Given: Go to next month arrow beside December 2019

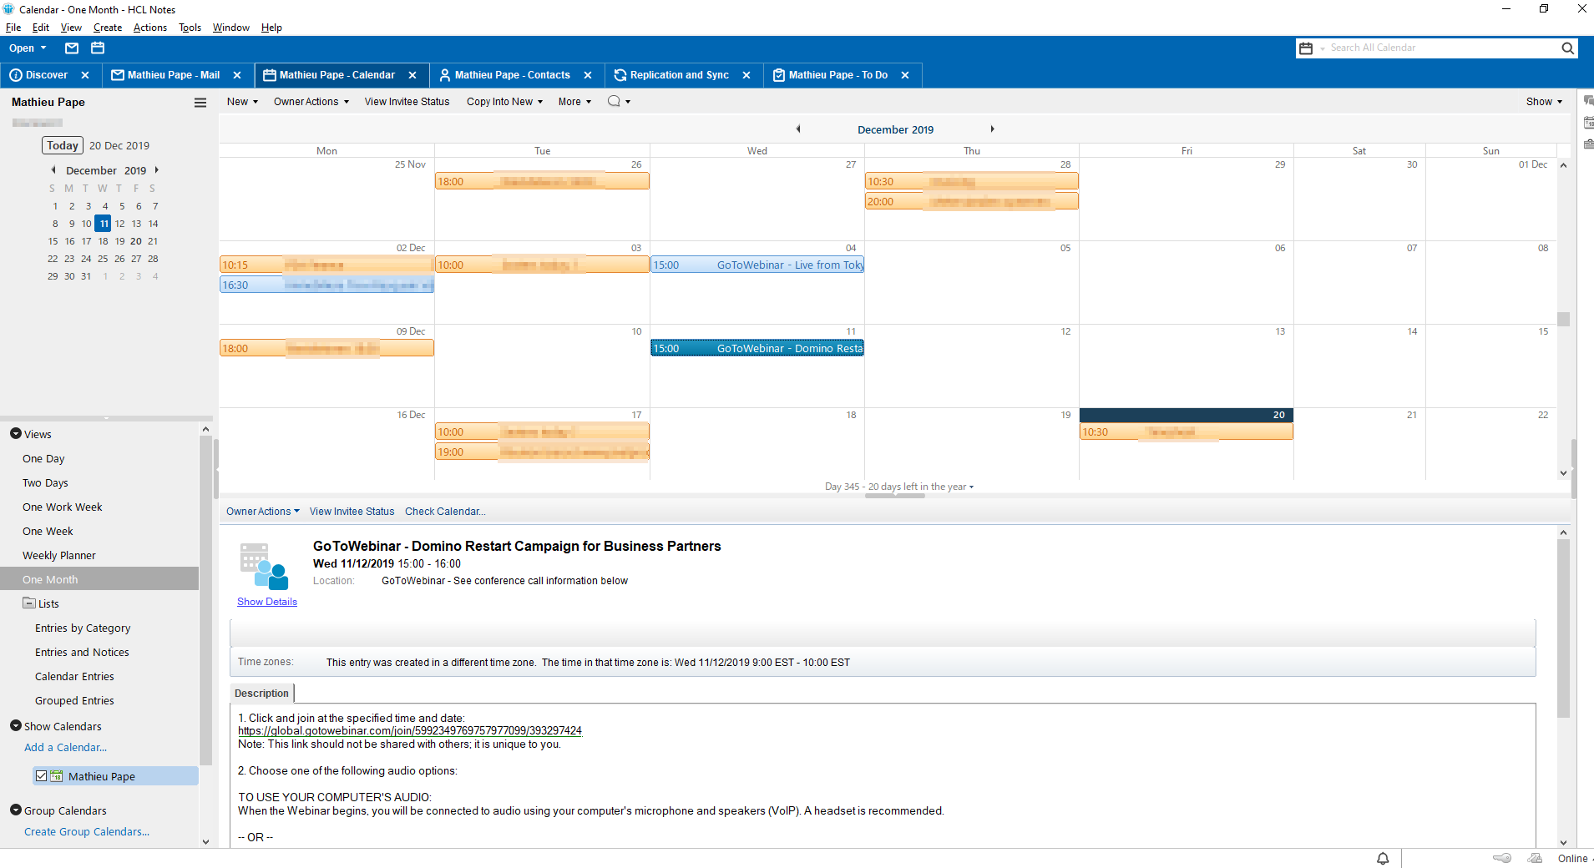Looking at the screenshot, I should click(992, 129).
